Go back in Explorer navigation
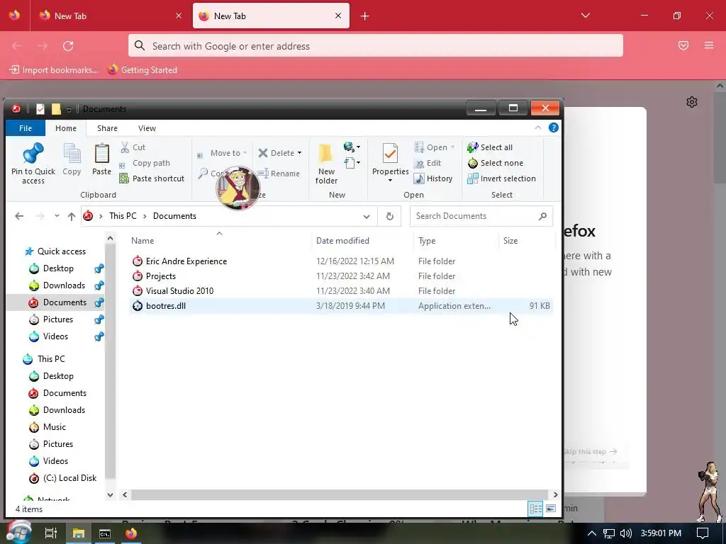The image size is (726, 544). (19, 216)
